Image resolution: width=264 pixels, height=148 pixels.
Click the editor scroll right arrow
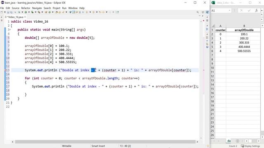(x=197, y=142)
